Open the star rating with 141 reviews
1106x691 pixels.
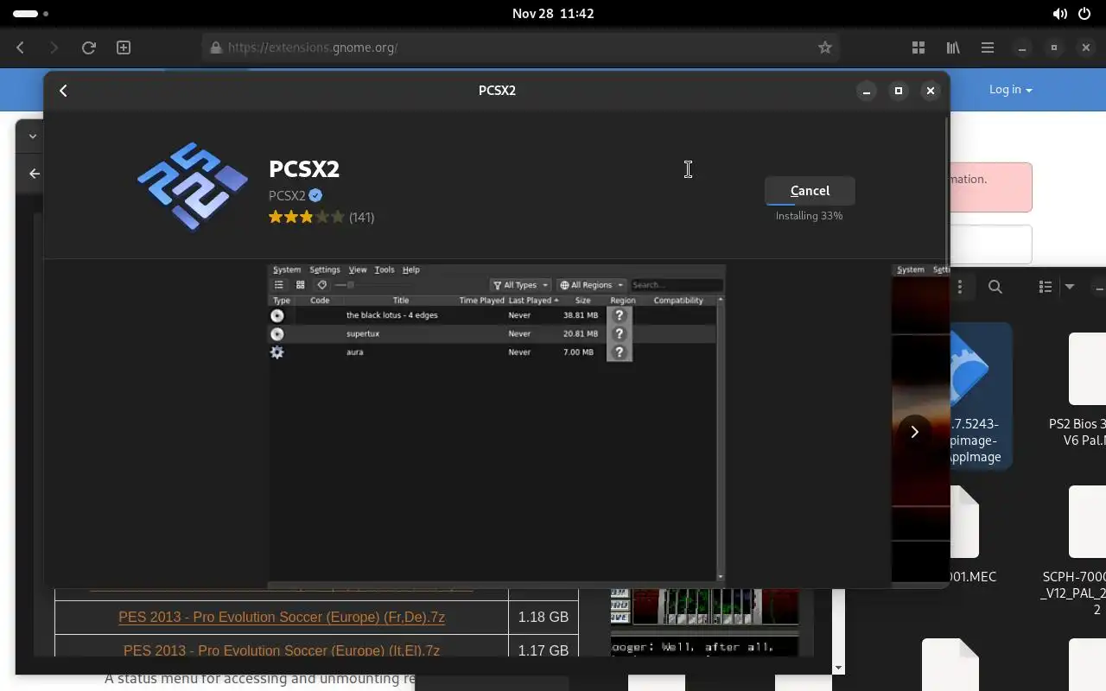click(321, 217)
